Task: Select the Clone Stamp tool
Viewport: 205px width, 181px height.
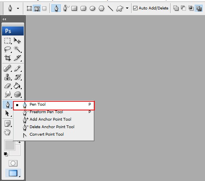Action: [8, 77]
